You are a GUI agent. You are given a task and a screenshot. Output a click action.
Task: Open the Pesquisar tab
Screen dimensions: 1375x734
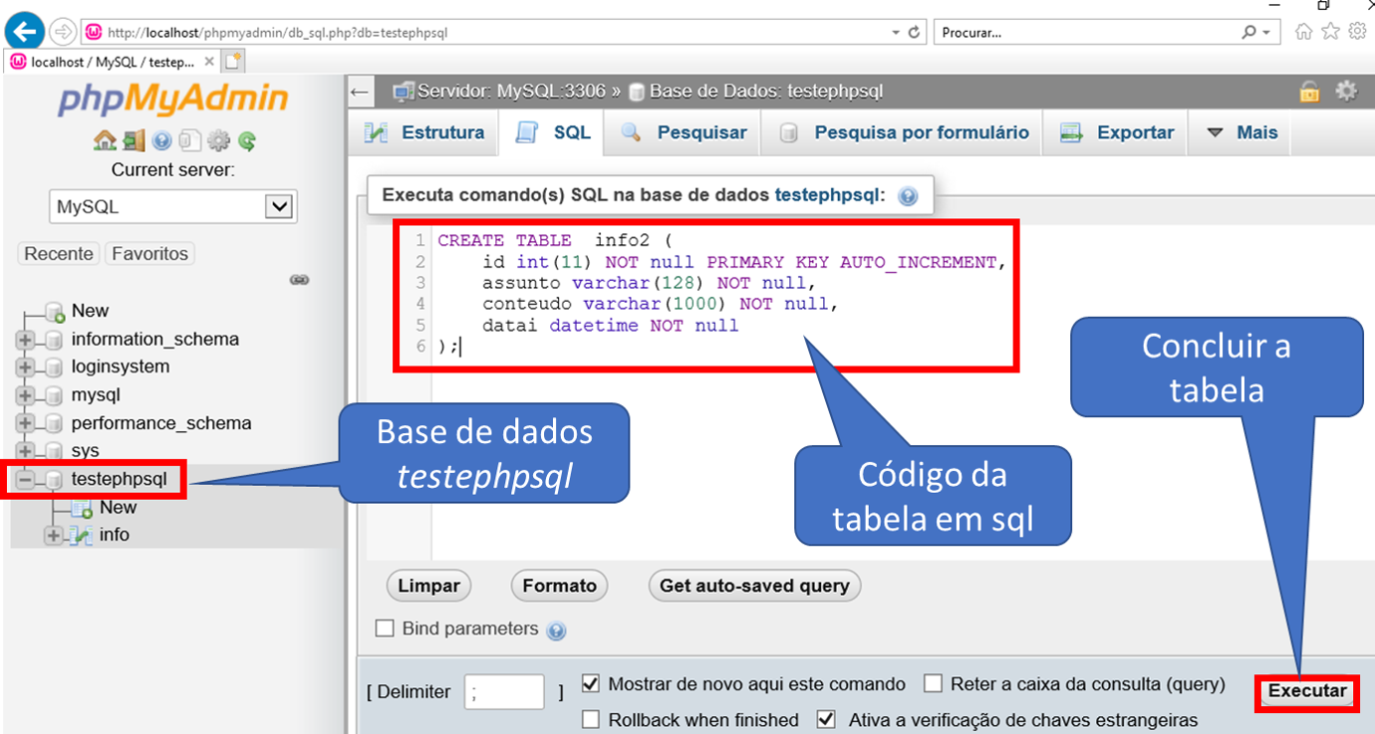click(x=683, y=132)
